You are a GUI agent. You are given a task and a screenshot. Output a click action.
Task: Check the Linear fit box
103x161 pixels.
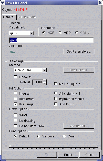click(15, 77)
